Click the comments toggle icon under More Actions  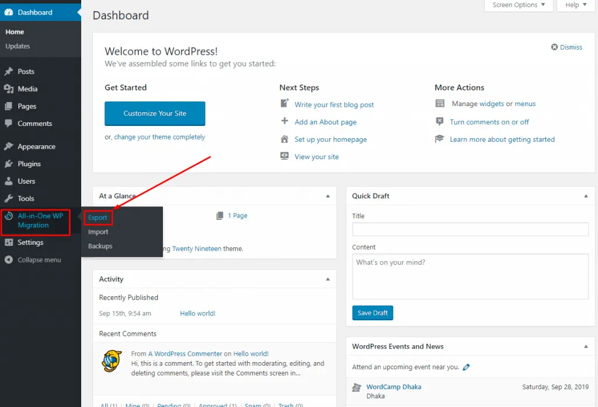439,121
